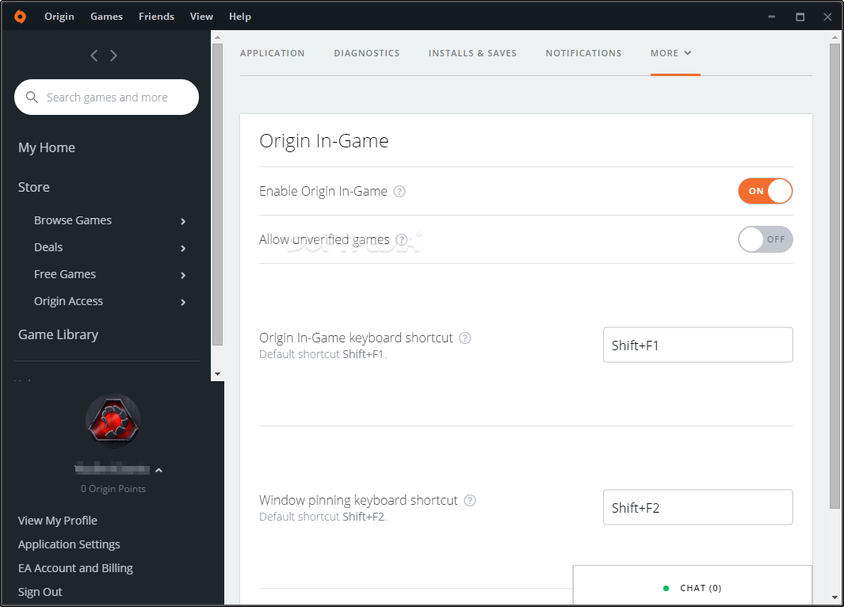Click the main page scrollbar down arrow
Image resolution: width=844 pixels, height=607 pixels.
coord(834,597)
